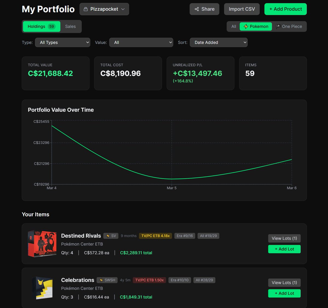328x308 pixels.
Task: Click the Destined Rivals title
Action: tap(81, 236)
